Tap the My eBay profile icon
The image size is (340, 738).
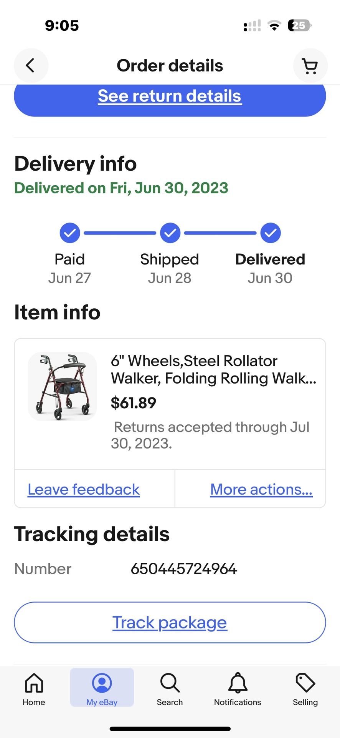[102, 683]
